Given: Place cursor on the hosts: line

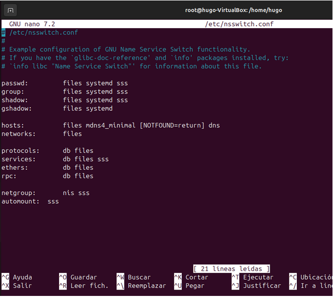Looking at the screenshot, I should click(13, 126).
